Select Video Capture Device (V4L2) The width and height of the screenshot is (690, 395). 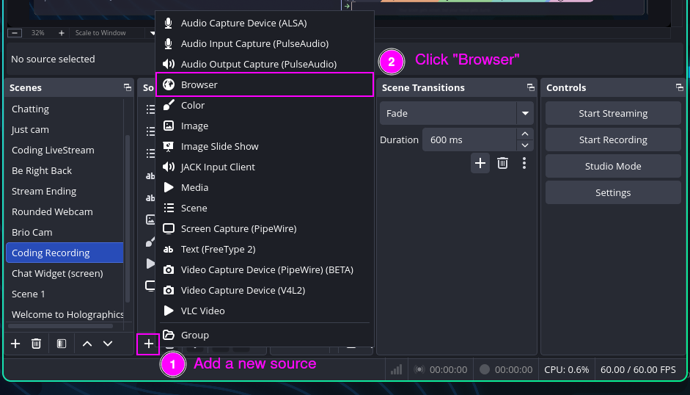click(265, 291)
